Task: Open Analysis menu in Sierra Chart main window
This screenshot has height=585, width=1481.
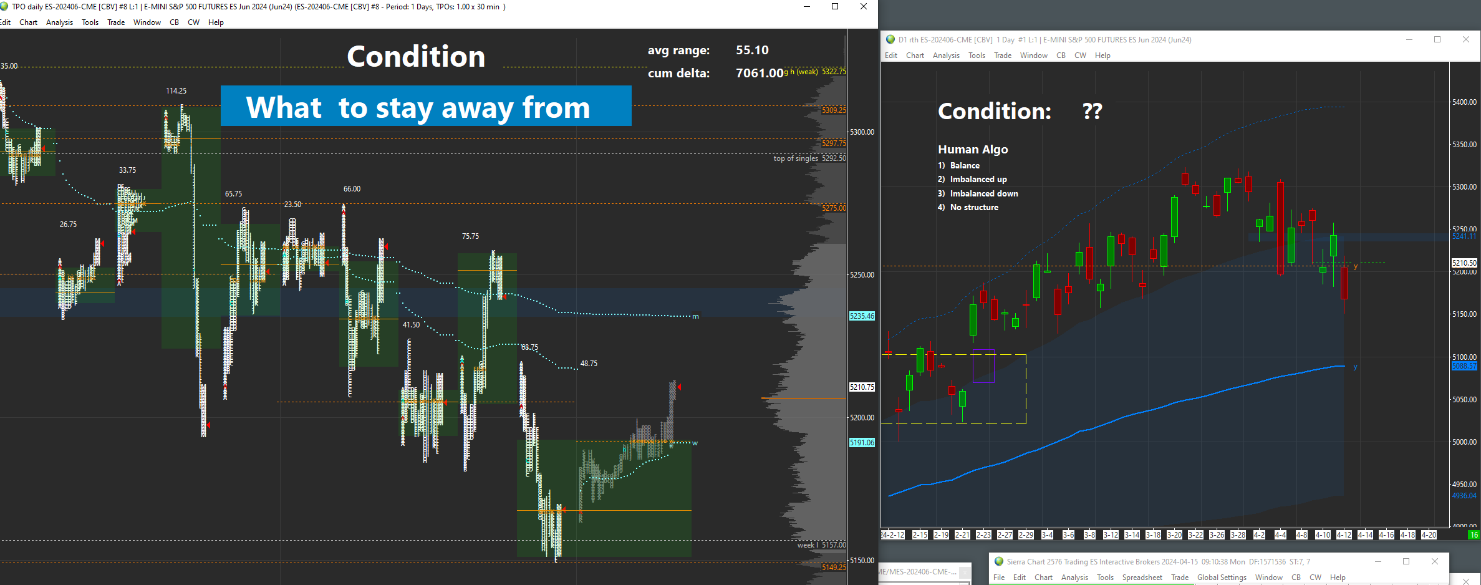Action: point(1074,578)
